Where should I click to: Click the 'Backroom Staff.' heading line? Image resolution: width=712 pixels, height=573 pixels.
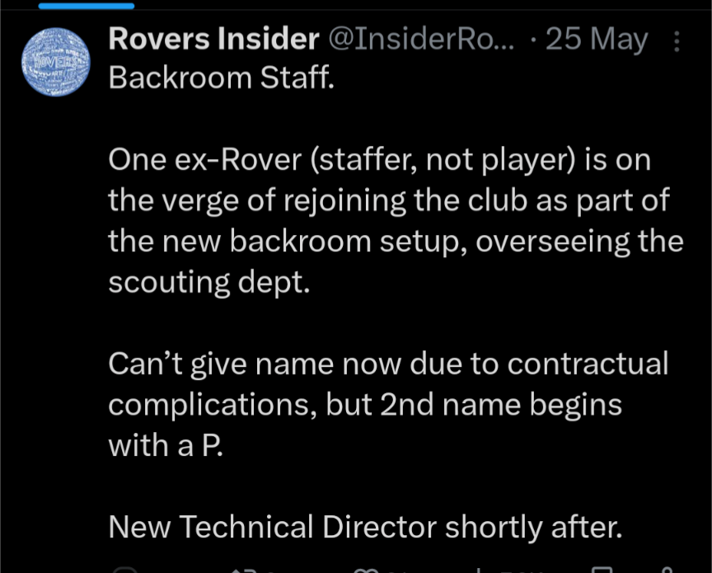point(221,77)
